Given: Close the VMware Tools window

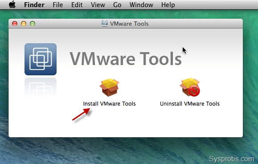Looking at the screenshot, I should click(x=15, y=24).
